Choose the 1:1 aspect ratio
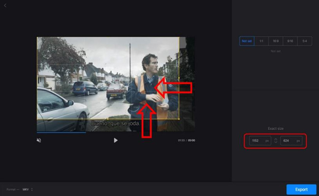Viewport: 319px width, 196px height. 262,41
